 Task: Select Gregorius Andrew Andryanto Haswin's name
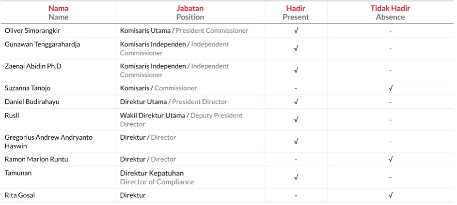[x=48, y=142]
